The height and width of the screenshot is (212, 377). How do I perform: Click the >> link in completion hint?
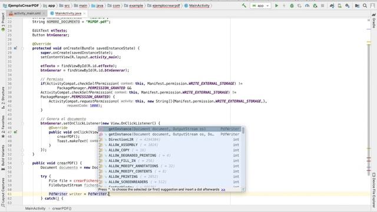223,190
